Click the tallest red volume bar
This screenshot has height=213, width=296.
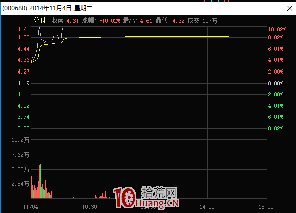pyautogui.click(x=63, y=169)
